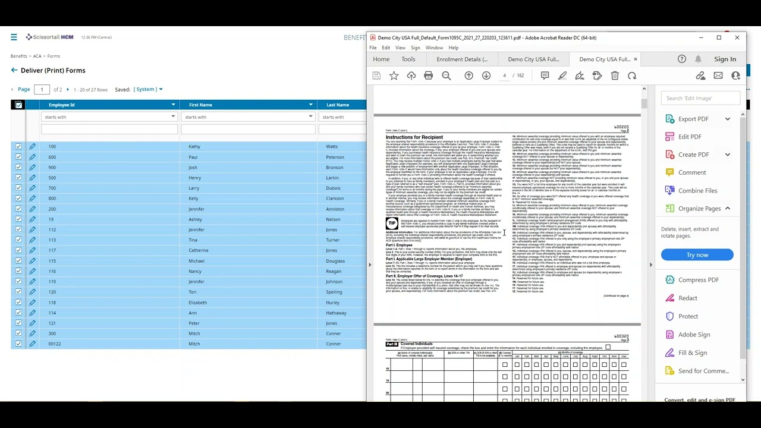Add a sticky note comment in Acrobat
Image resolution: width=761 pixels, height=428 pixels.
coord(545,75)
